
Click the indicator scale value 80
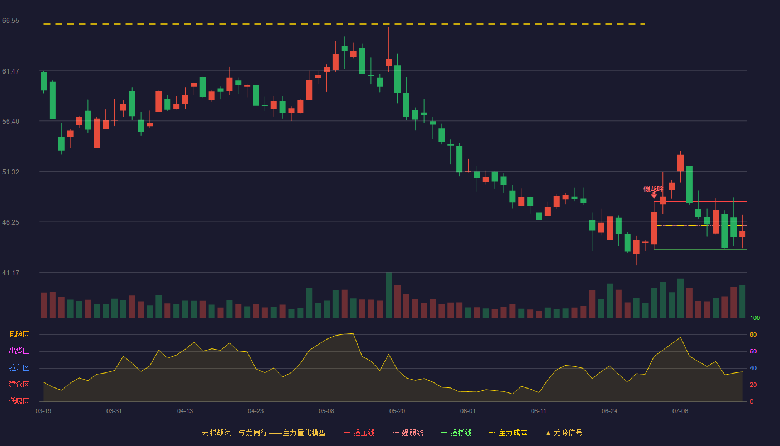[753, 334]
